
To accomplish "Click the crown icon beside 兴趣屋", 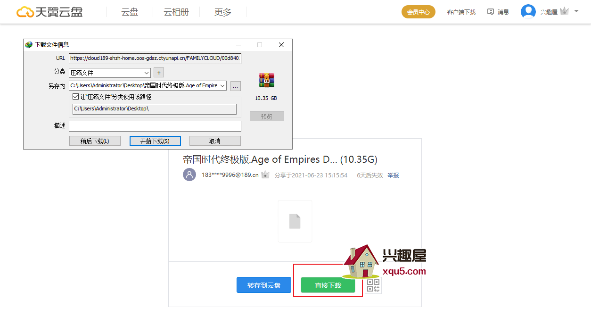I will click(565, 12).
